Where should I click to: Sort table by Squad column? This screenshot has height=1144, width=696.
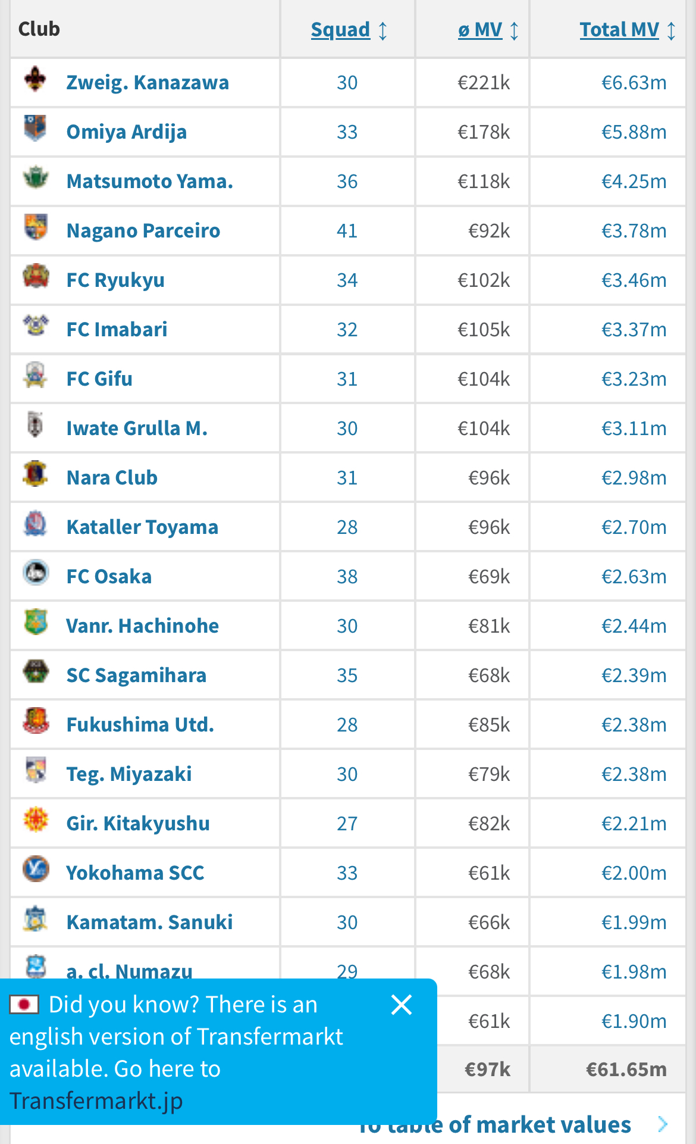(349, 29)
